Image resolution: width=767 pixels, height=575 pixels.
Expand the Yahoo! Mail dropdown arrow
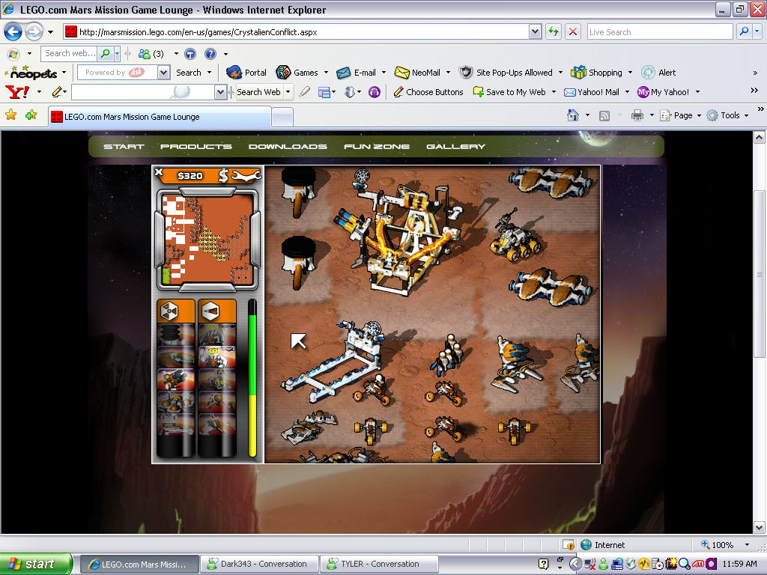627,92
